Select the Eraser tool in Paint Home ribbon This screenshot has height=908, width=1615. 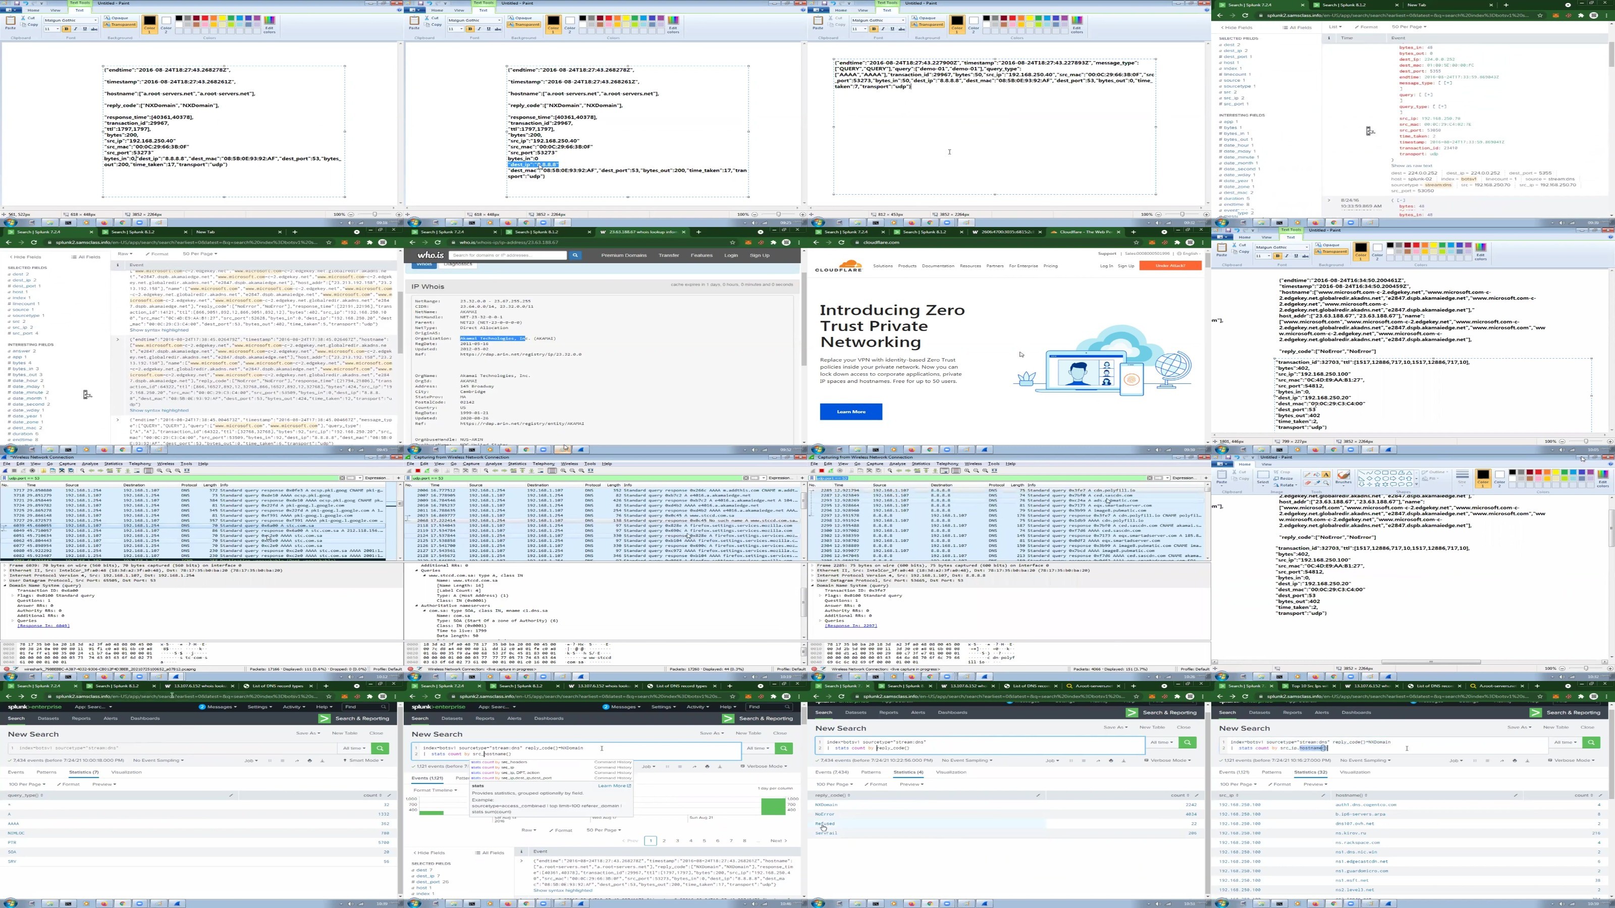click(x=1308, y=483)
